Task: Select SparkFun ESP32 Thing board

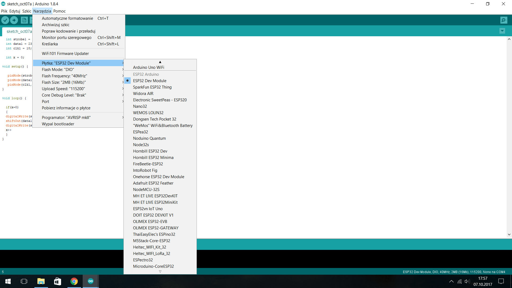Action: tap(160, 87)
